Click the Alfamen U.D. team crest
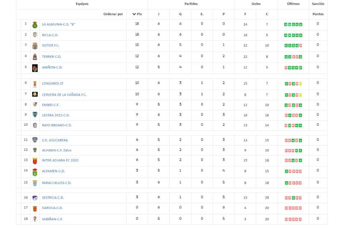Image resolution: width=344 pixels, height=229 pixels. [x=35, y=172]
